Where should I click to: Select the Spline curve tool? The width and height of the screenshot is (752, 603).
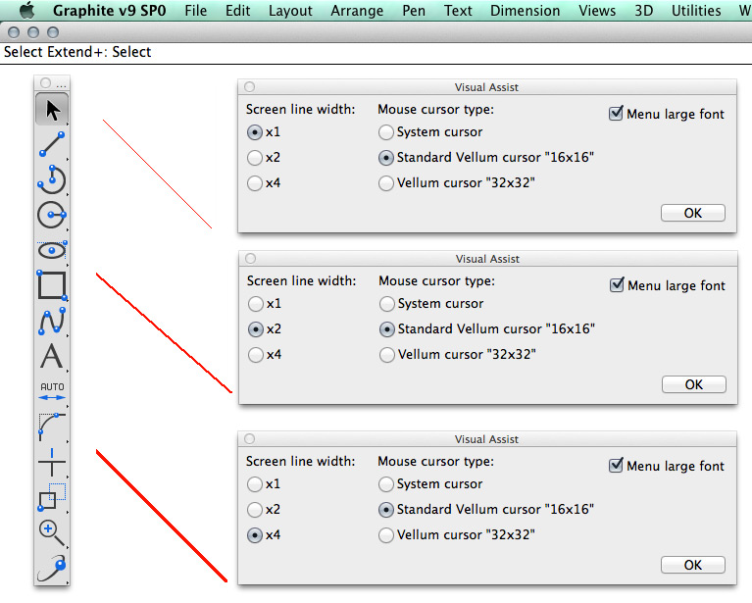point(52,321)
